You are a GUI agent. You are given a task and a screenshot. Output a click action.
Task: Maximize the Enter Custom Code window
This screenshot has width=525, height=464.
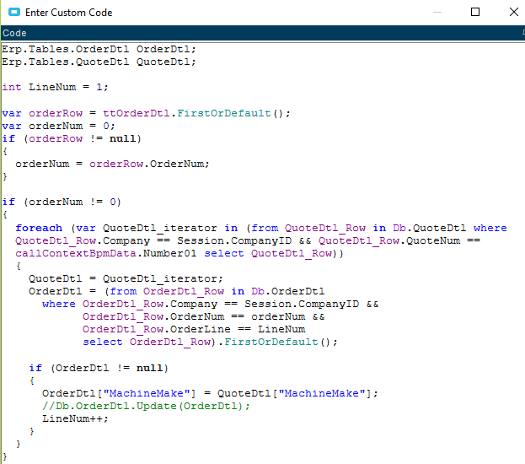[x=475, y=12]
